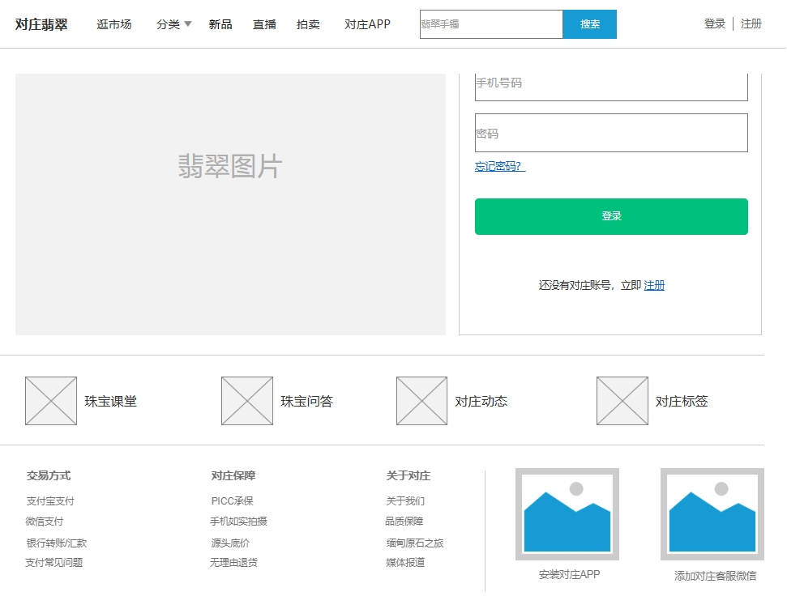
Task: Click 媒体报道 footer link
Action: pos(405,563)
